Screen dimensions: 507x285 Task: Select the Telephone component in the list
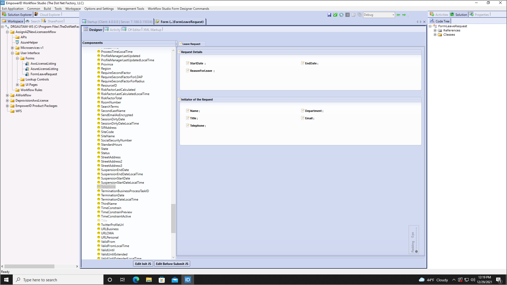[108, 187]
